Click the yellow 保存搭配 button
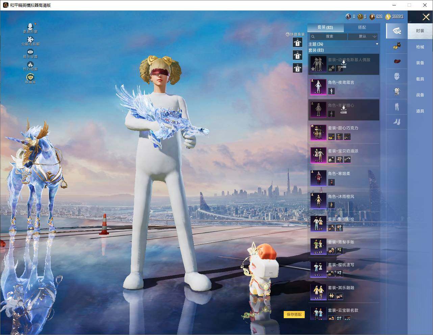 [294, 314]
